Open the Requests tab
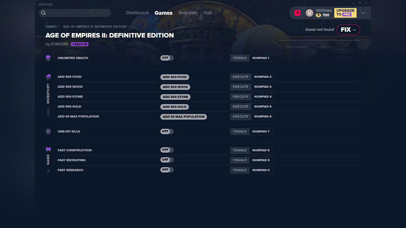 coord(188,13)
